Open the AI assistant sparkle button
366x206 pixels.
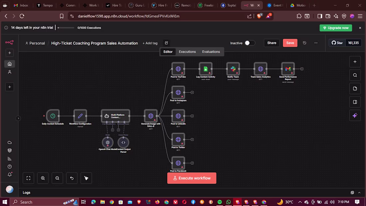coord(355,116)
